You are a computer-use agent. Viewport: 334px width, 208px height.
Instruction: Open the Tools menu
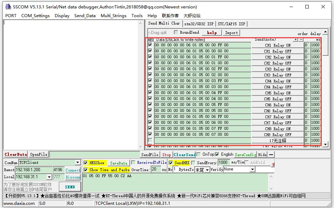point(137,15)
